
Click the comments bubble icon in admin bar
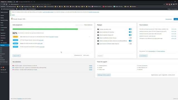point(17,9)
